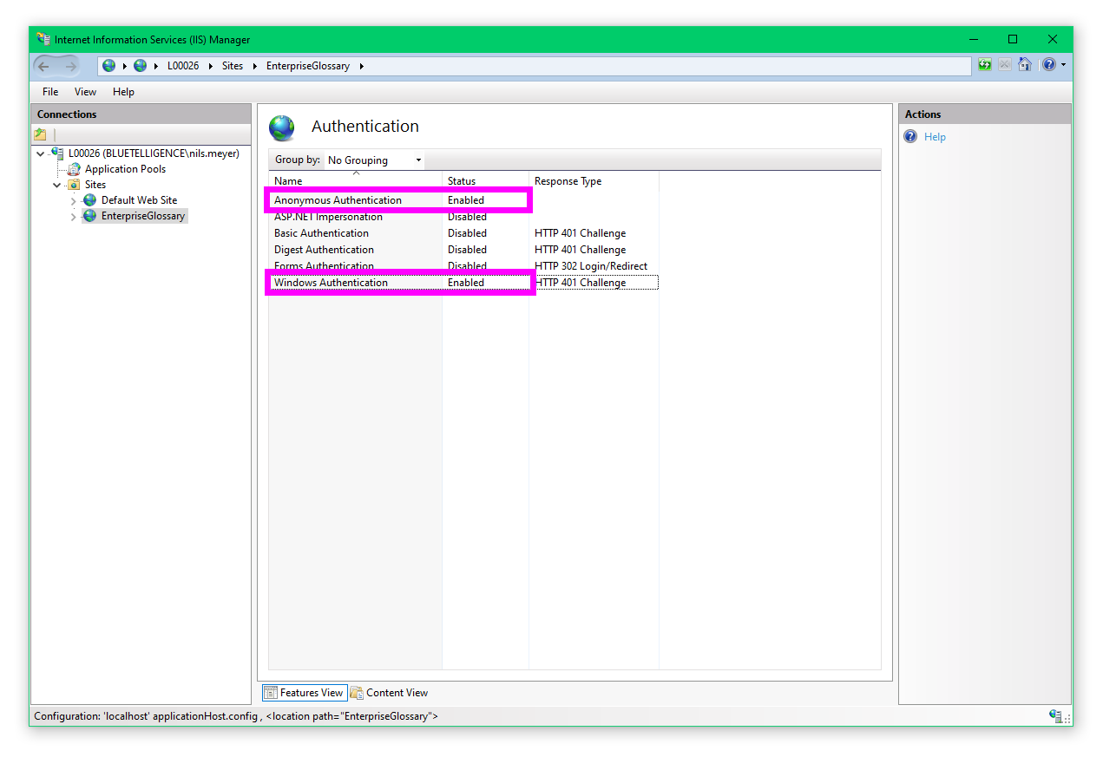Image resolution: width=1103 pixels, height=757 pixels.
Task: Expand the Default Web Site node
Action: pyautogui.click(x=74, y=201)
